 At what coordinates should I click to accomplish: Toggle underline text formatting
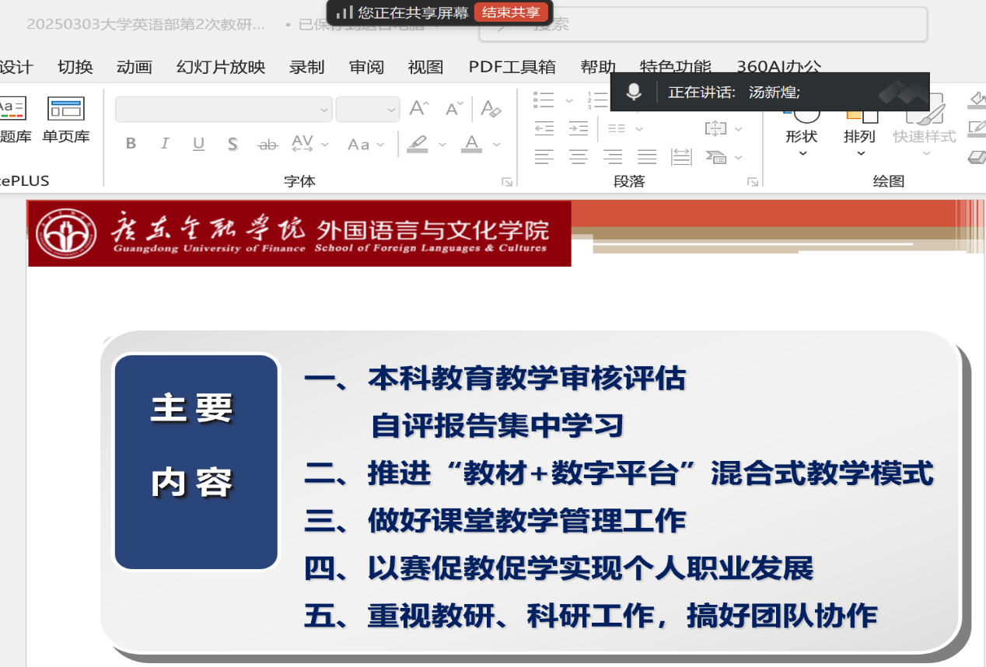tap(198, 144)
